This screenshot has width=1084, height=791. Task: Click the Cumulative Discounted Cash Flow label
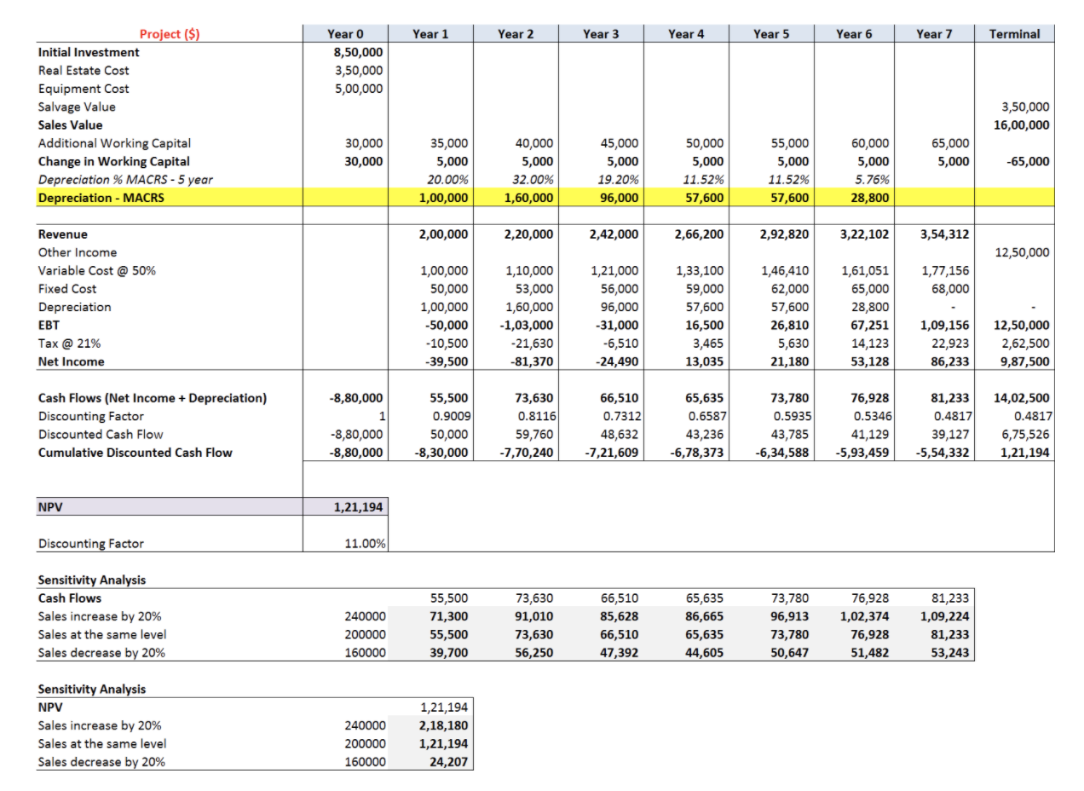pyautogui.click(x=135, y=452)
